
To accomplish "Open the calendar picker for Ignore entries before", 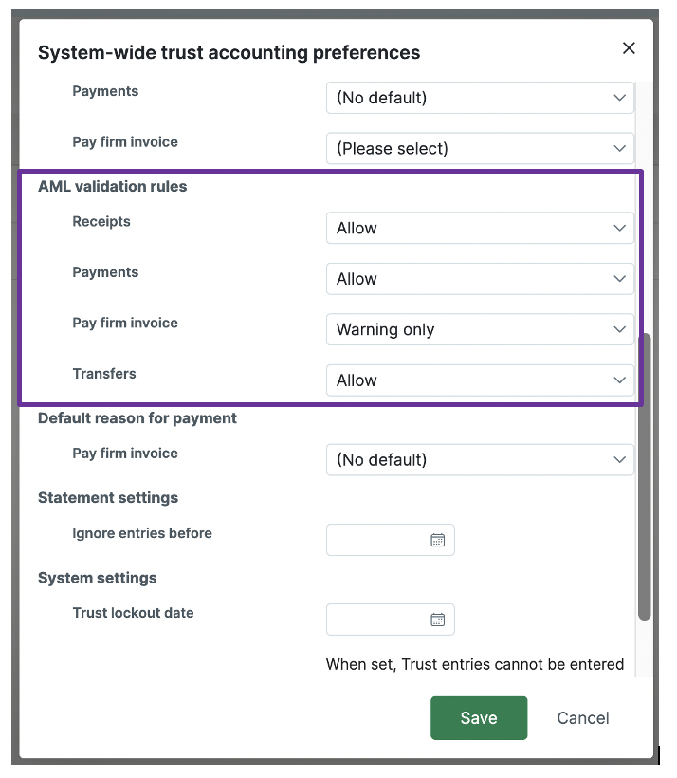I will pyautogui.click(x=437, y=540).
